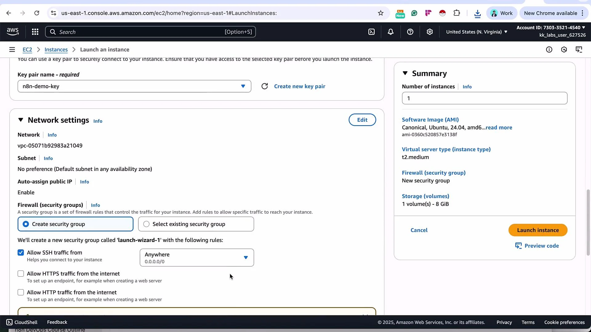591x332 pixels.
Task: Open the tutorials screen icon at top right
Action: point(579,49)
